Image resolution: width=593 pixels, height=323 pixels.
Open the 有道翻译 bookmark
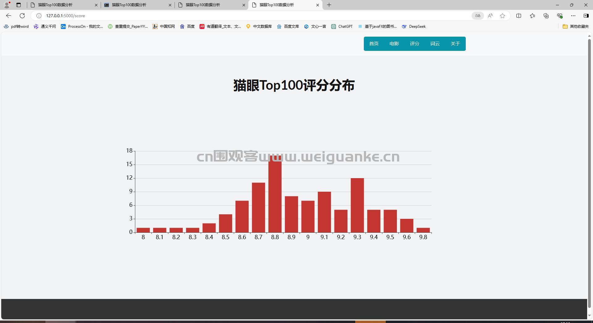tap(221, 27)
